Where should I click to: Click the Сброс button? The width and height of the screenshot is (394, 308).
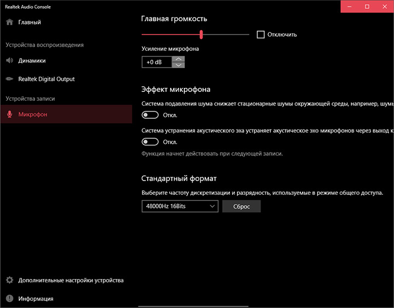241,206
